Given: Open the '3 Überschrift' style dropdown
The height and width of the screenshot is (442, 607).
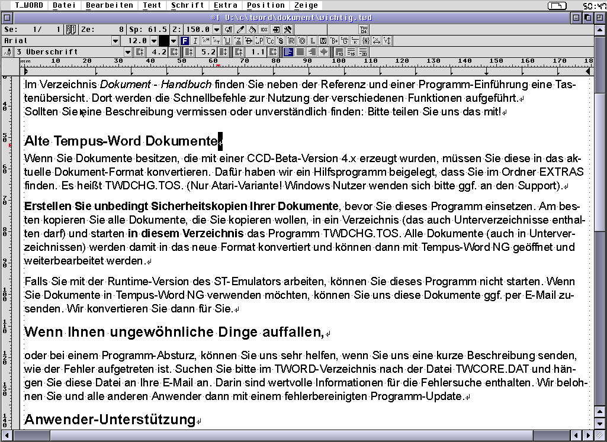Looking at the screenshot, I should pyautogui.click(x=128, y=52).
